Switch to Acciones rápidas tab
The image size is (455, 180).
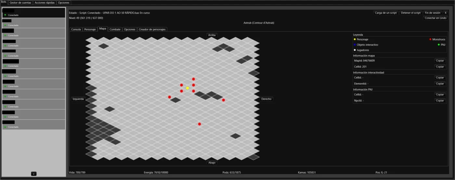(45, 3)
